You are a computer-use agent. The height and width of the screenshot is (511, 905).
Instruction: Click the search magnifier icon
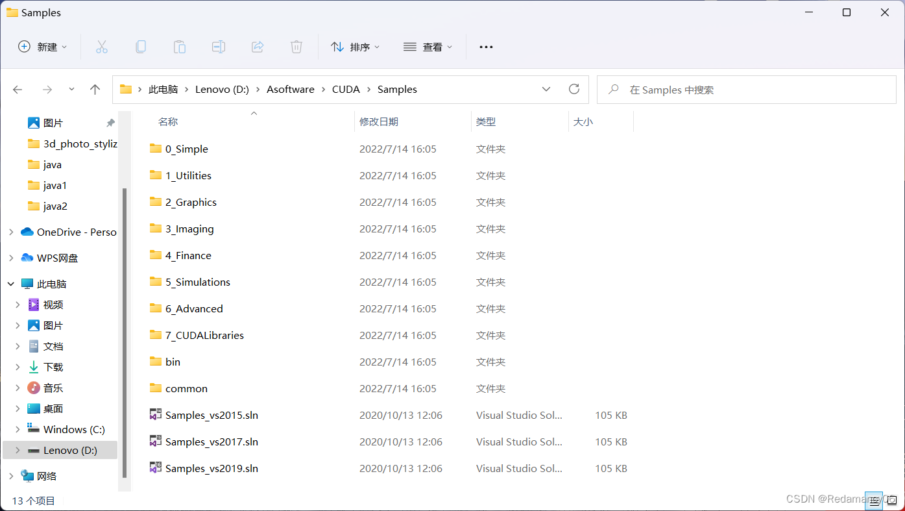tap(613, 90)
